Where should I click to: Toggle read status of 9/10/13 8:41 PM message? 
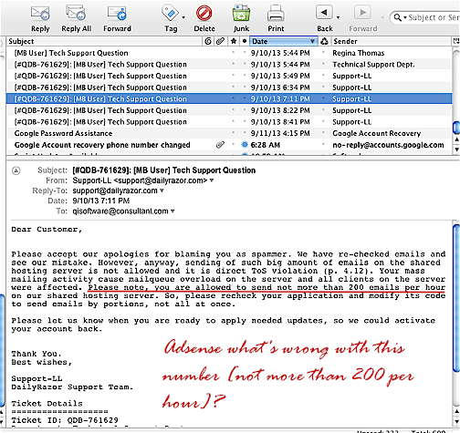(x=245, y=121)
